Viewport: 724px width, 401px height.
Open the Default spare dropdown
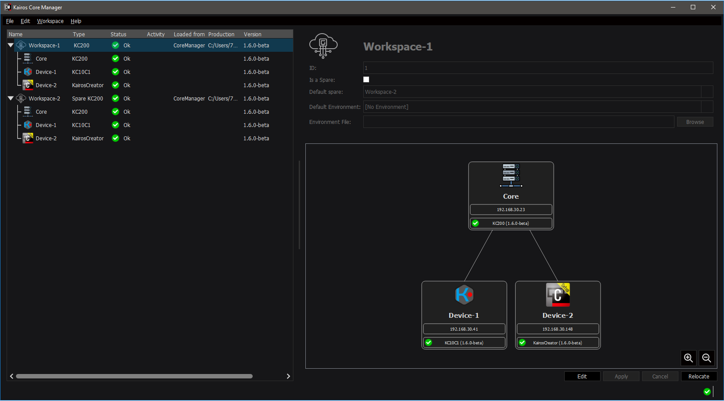point(707,92)
